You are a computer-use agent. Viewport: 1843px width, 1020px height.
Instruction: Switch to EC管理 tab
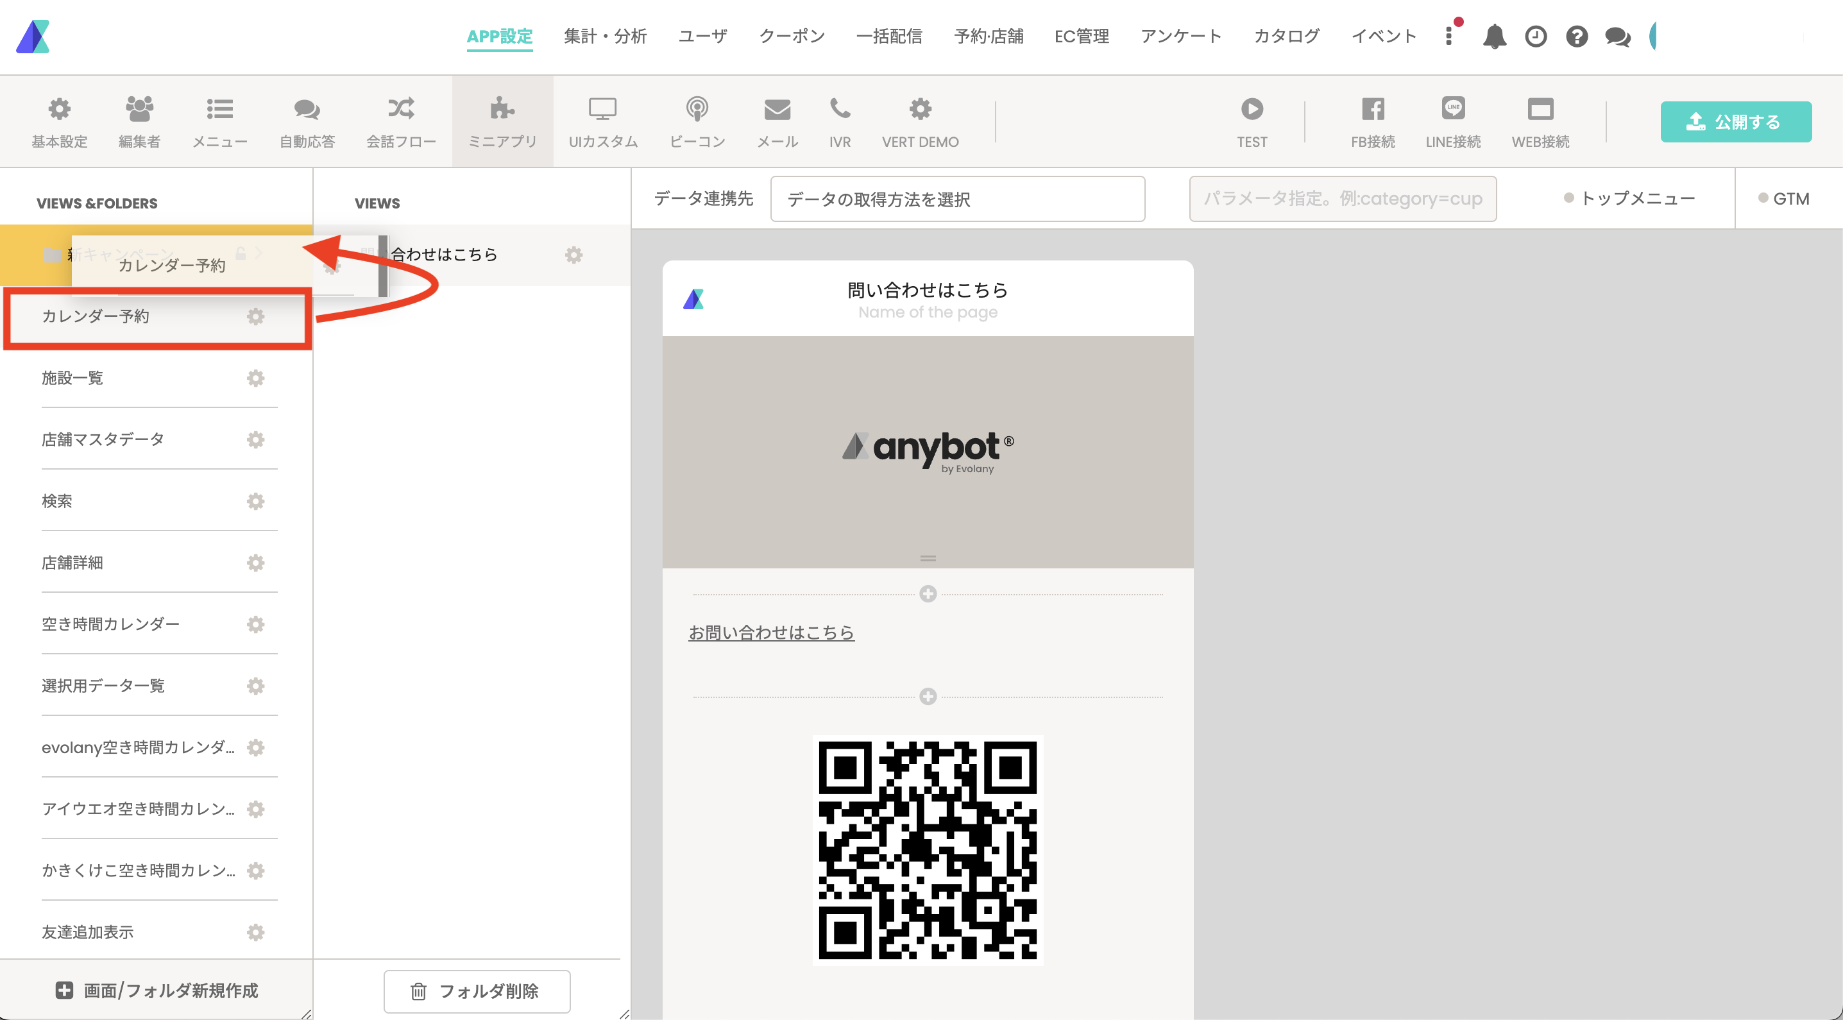[x=1082, y=36]
